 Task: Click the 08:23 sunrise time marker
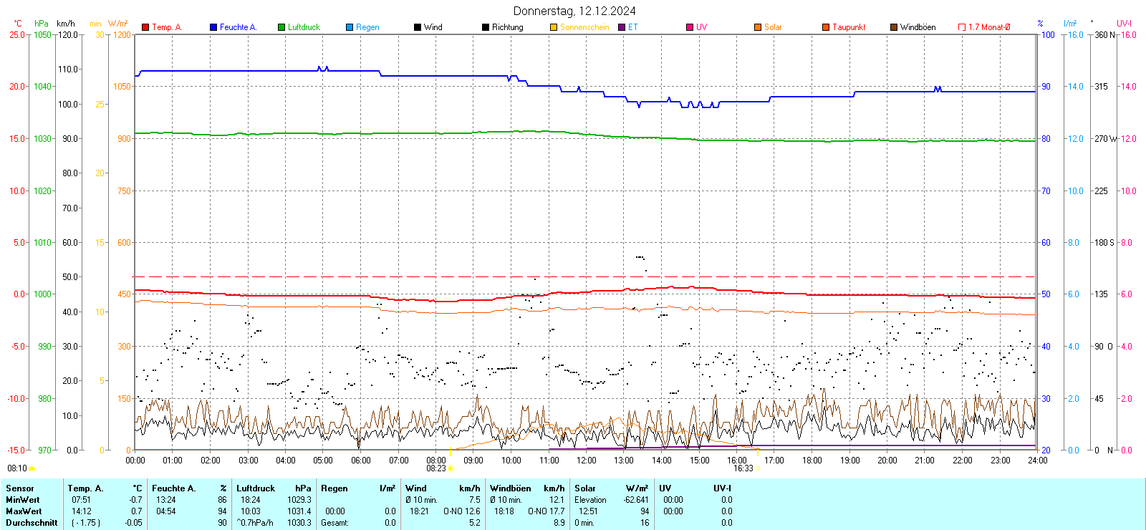coord(436,468)
